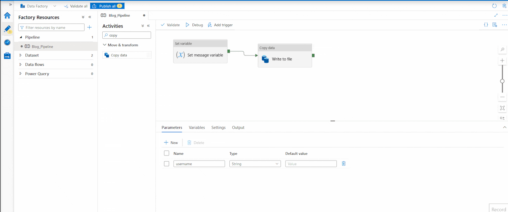Screen dimensions: 508x212
Task: Open the Variables tab
Action: 197,128
